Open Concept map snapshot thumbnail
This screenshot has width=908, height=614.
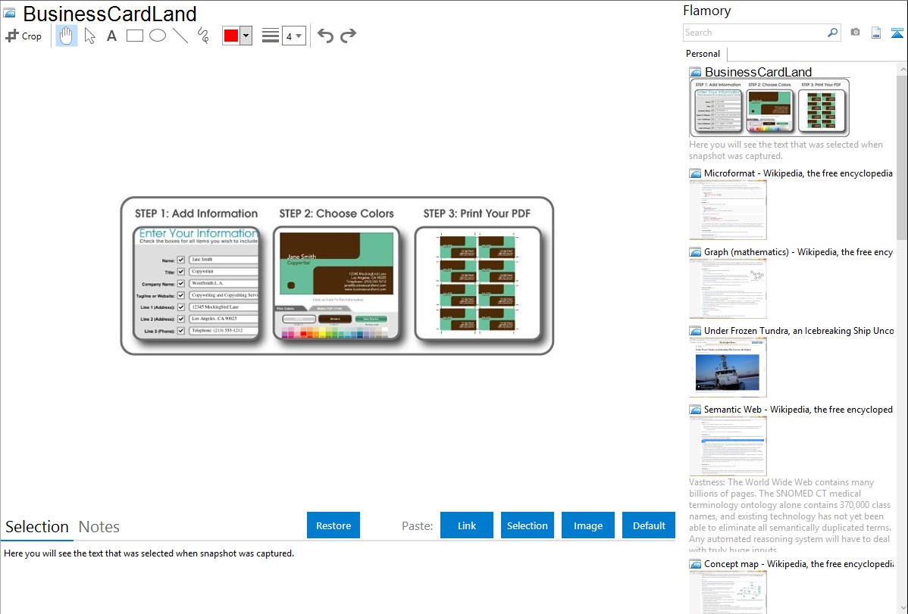click(x=728, y=593)
